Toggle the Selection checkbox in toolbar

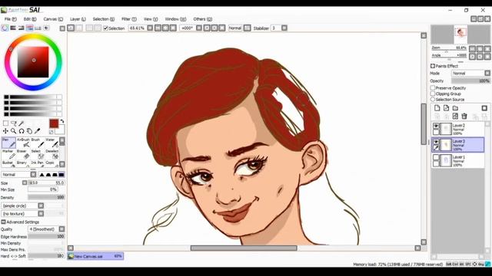106,28
